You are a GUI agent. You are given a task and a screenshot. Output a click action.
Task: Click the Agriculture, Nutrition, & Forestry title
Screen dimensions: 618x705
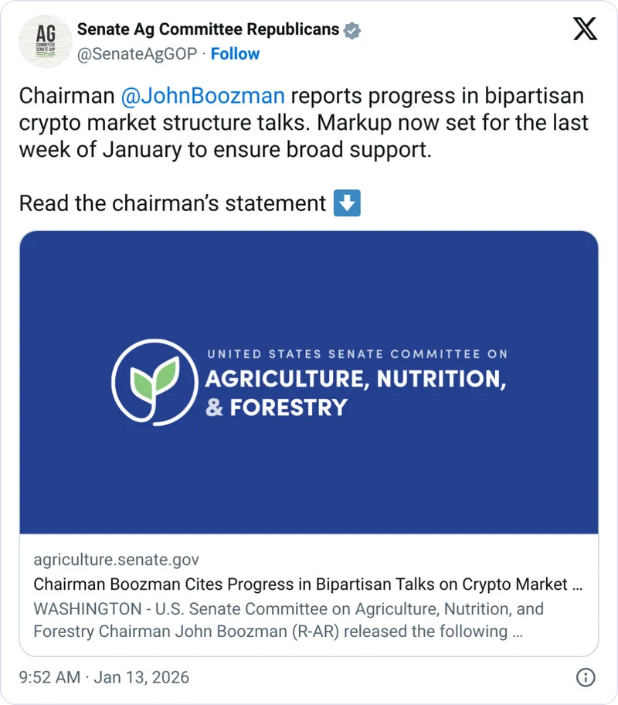[x=355, y=393]
